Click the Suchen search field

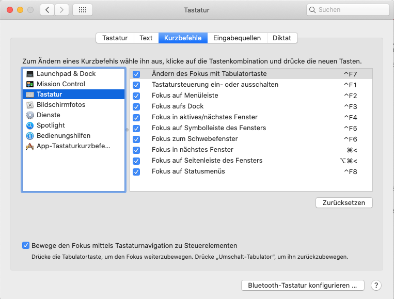click(x=348, y=10)
